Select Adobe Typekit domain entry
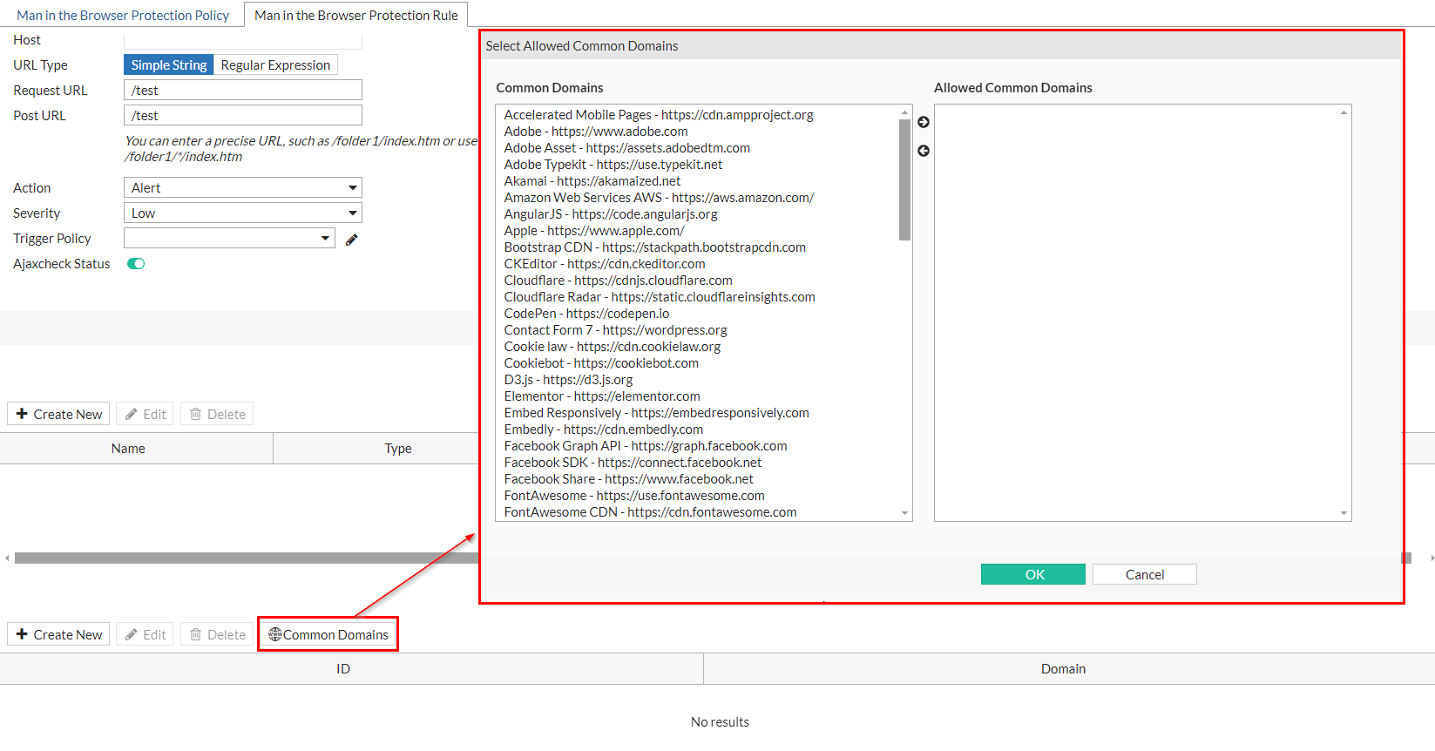1435x751 pixels. coord(613,165)
